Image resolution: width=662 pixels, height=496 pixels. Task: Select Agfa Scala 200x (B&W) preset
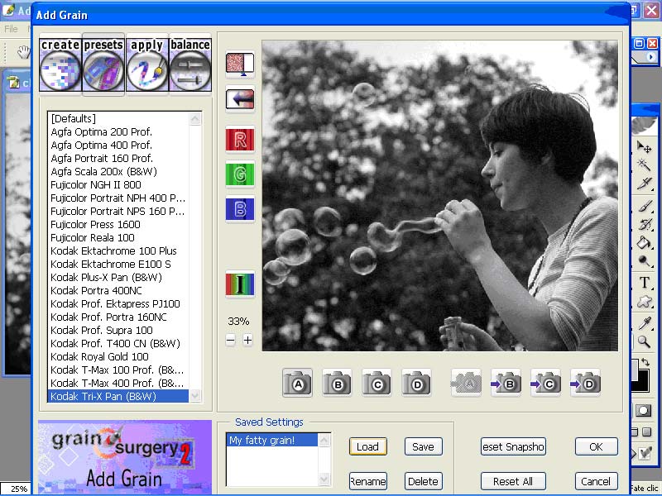coord(118,172)
